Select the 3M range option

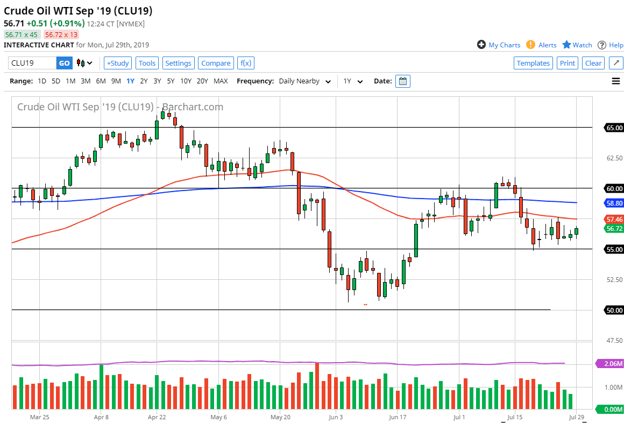click(85, 81)
